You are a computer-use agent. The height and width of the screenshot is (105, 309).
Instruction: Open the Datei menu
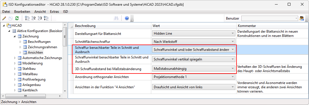click(6, 12)
